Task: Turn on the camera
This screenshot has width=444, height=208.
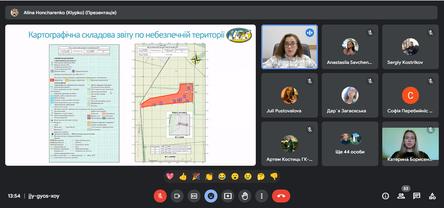Action: click(x=177, y=196)
